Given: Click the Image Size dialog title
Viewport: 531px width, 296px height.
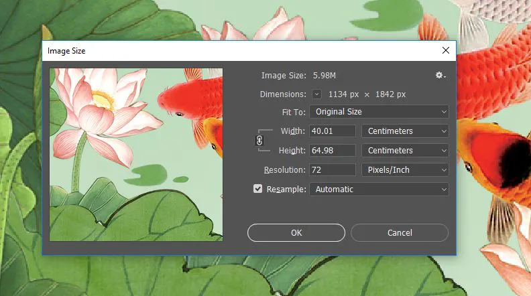Looking at the screenshot, I should click(x=66, y=51).
